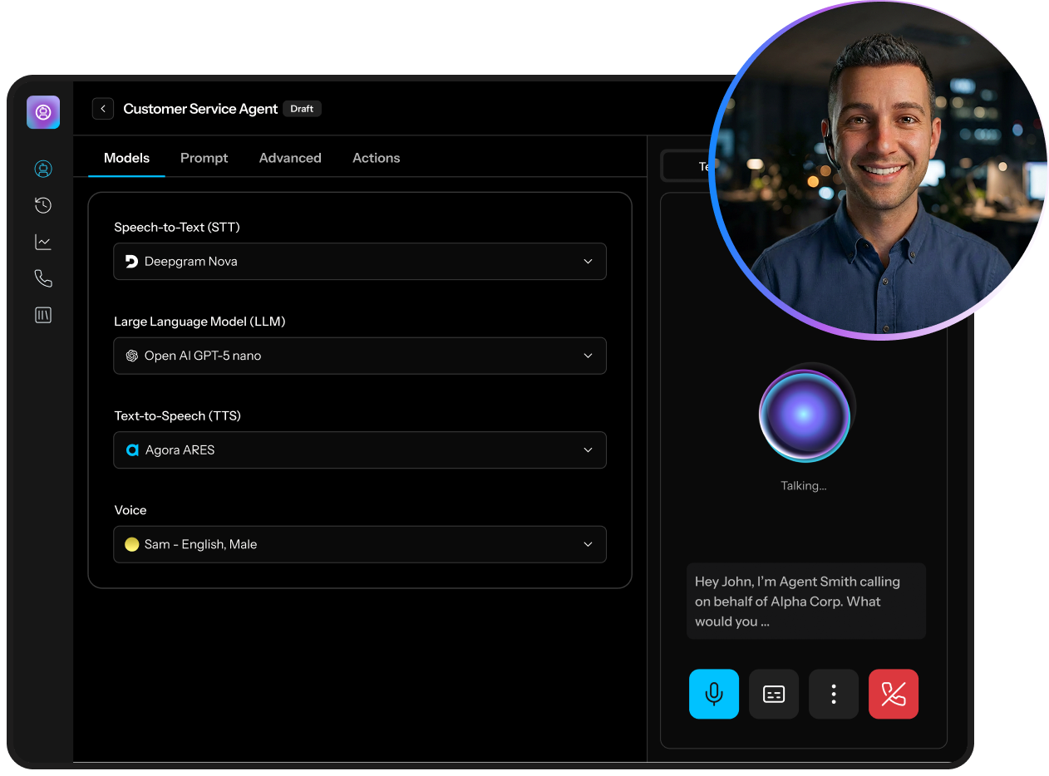Open the Speech-to-Text Deepgram Nova dropdown
The height and width of the screenshot is (776, 1049).
coord(359,261)
